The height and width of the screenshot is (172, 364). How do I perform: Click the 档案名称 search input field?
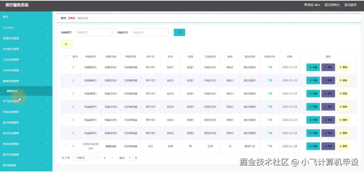[x=151, y=32]
